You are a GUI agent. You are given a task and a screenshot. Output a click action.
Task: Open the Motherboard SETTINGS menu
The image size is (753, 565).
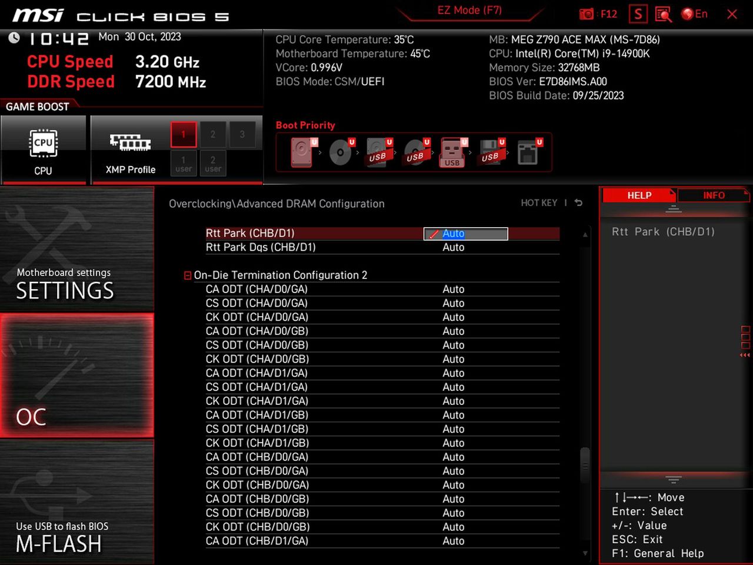pos(77,249)
